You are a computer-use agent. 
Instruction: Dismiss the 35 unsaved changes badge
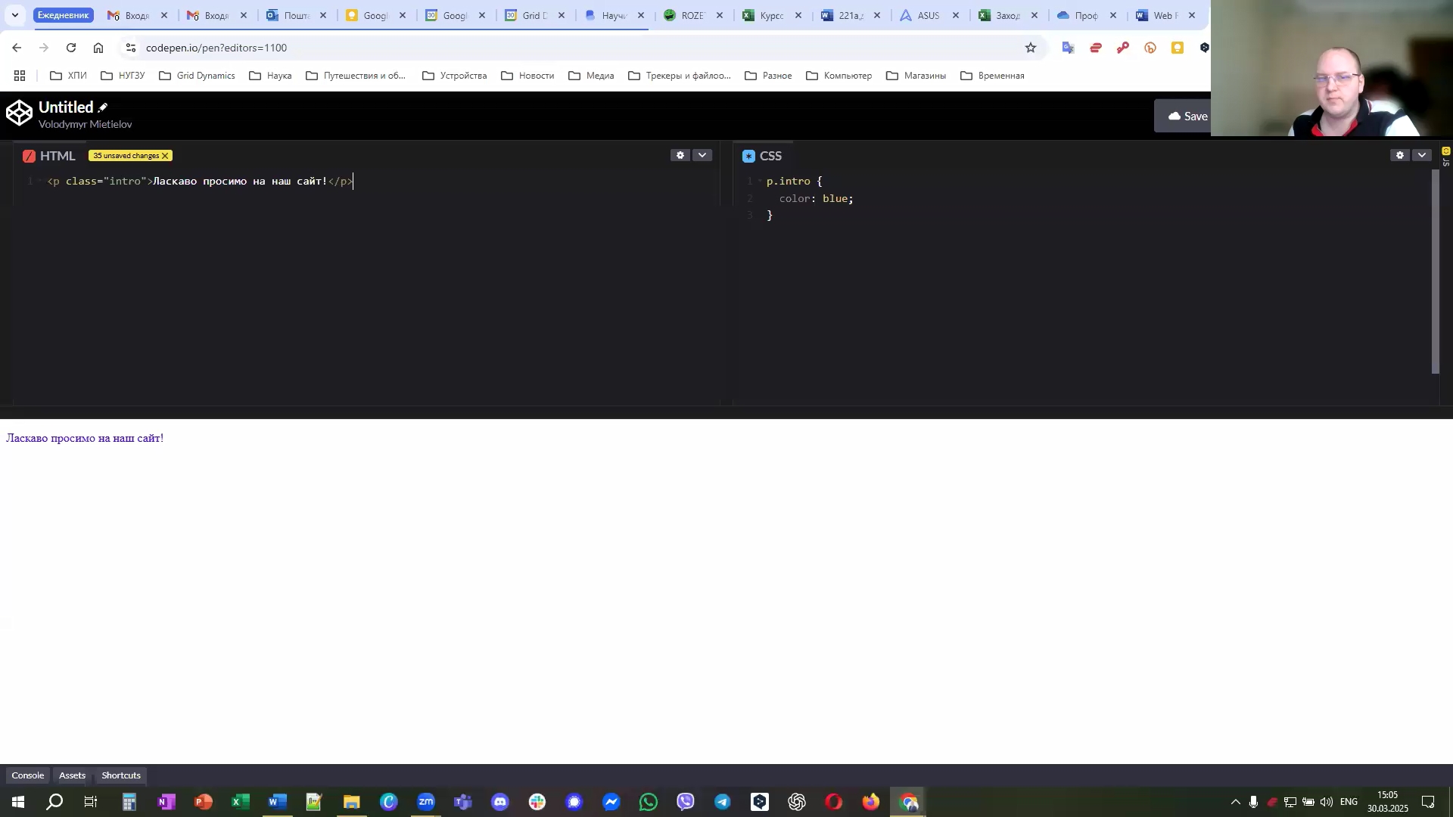(165, 156)
